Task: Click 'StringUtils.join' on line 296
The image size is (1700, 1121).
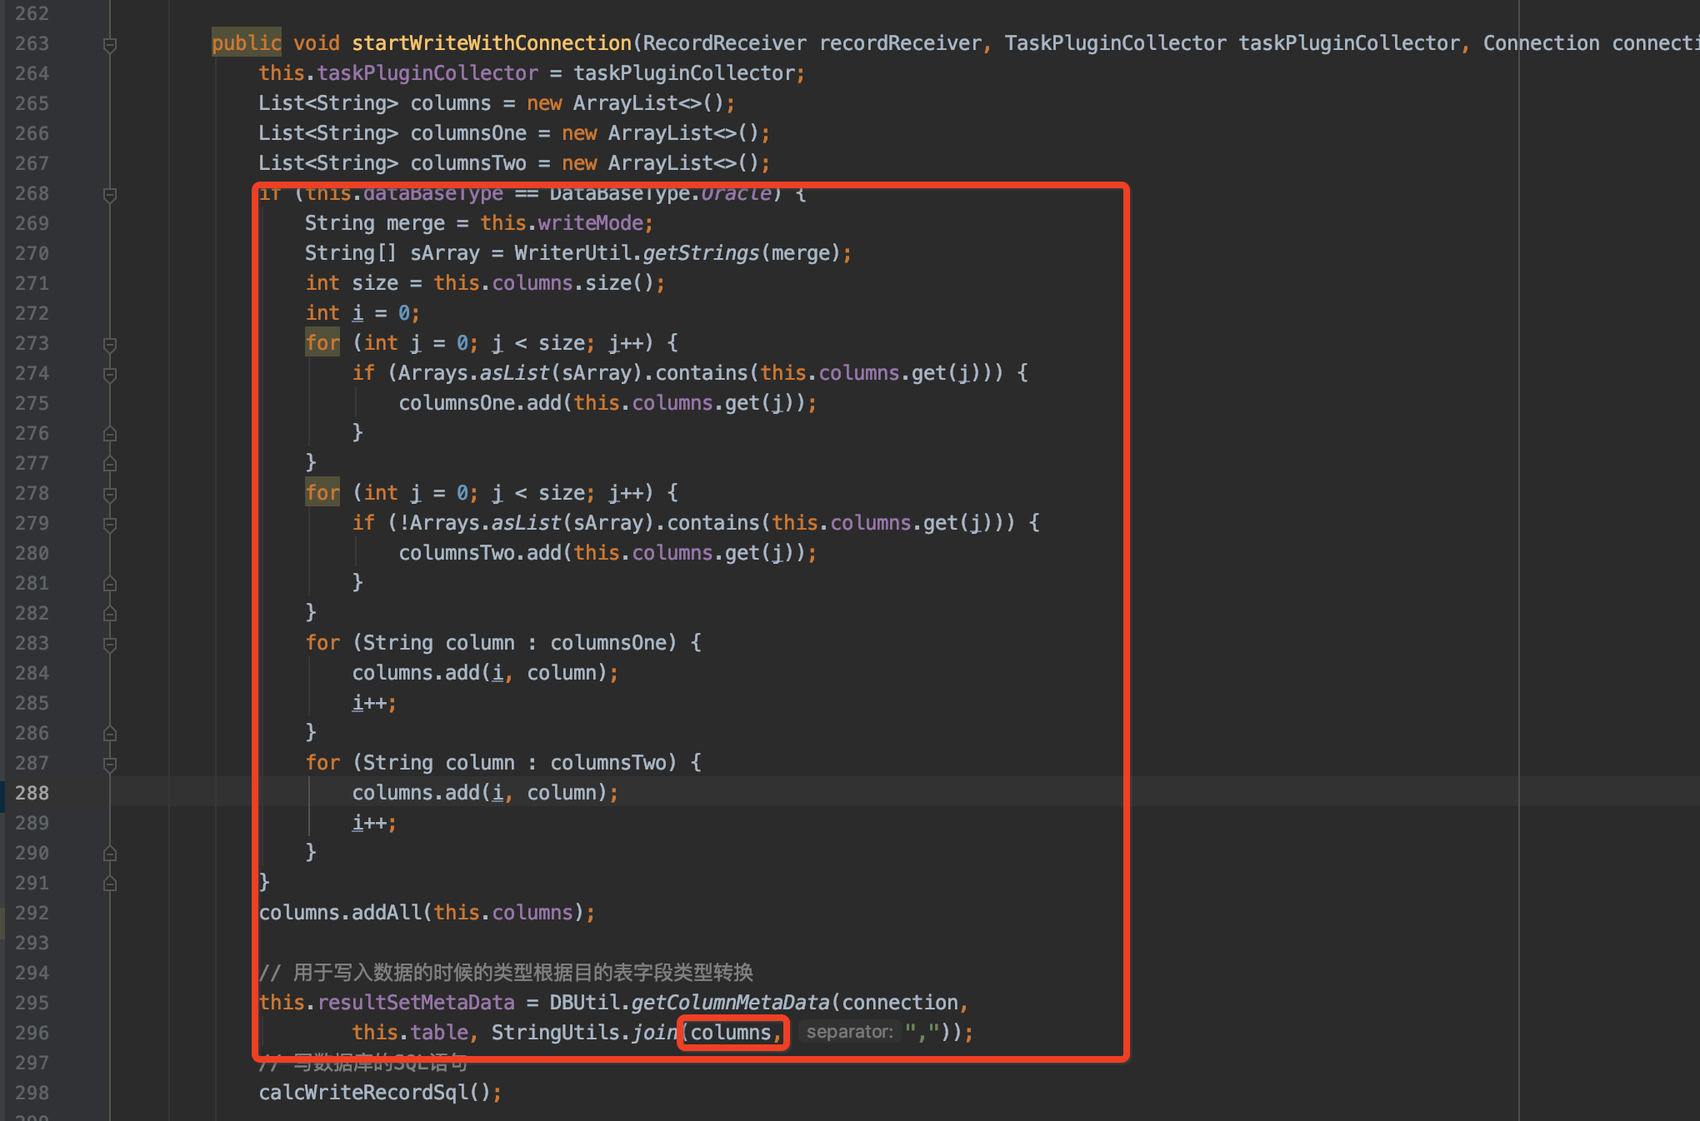Action: (x=583, y=1033)
